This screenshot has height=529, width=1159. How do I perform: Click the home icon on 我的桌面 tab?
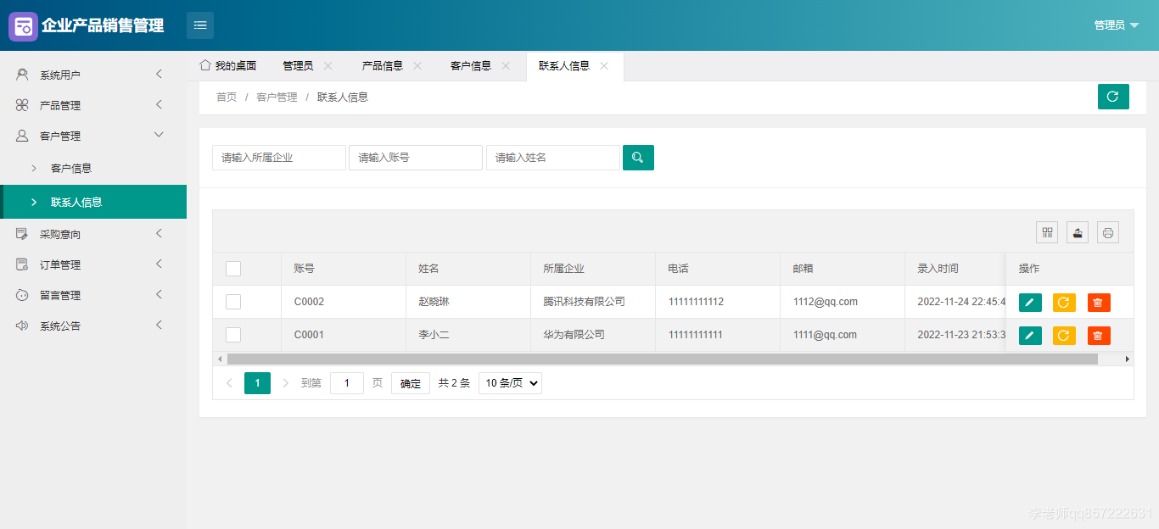point(204,65)
